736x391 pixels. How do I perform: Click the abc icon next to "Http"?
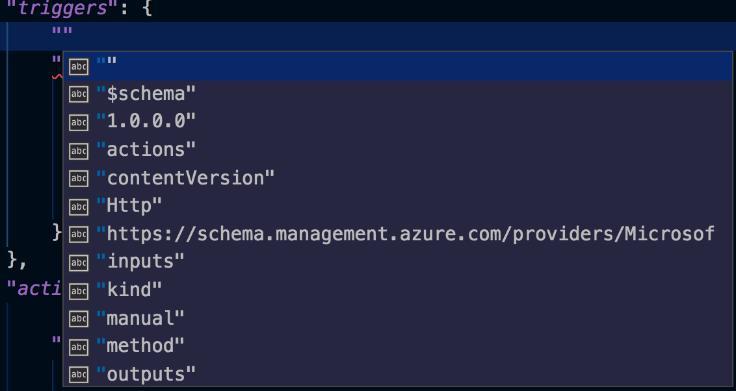[78, 206]
